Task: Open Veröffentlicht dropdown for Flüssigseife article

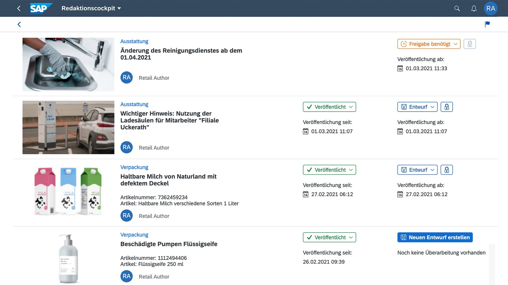Action: 329,237
